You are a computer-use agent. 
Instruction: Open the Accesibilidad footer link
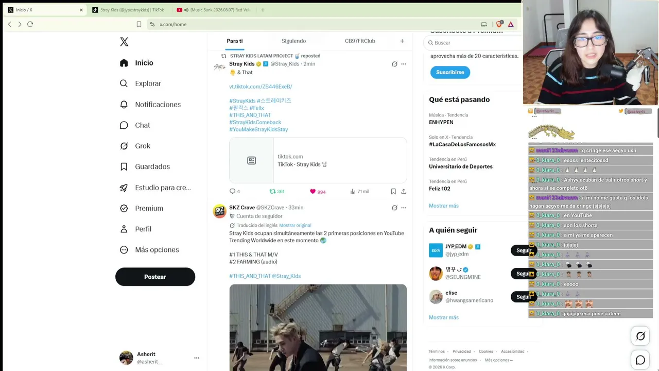pyautogui.click(x=513, y=351)
